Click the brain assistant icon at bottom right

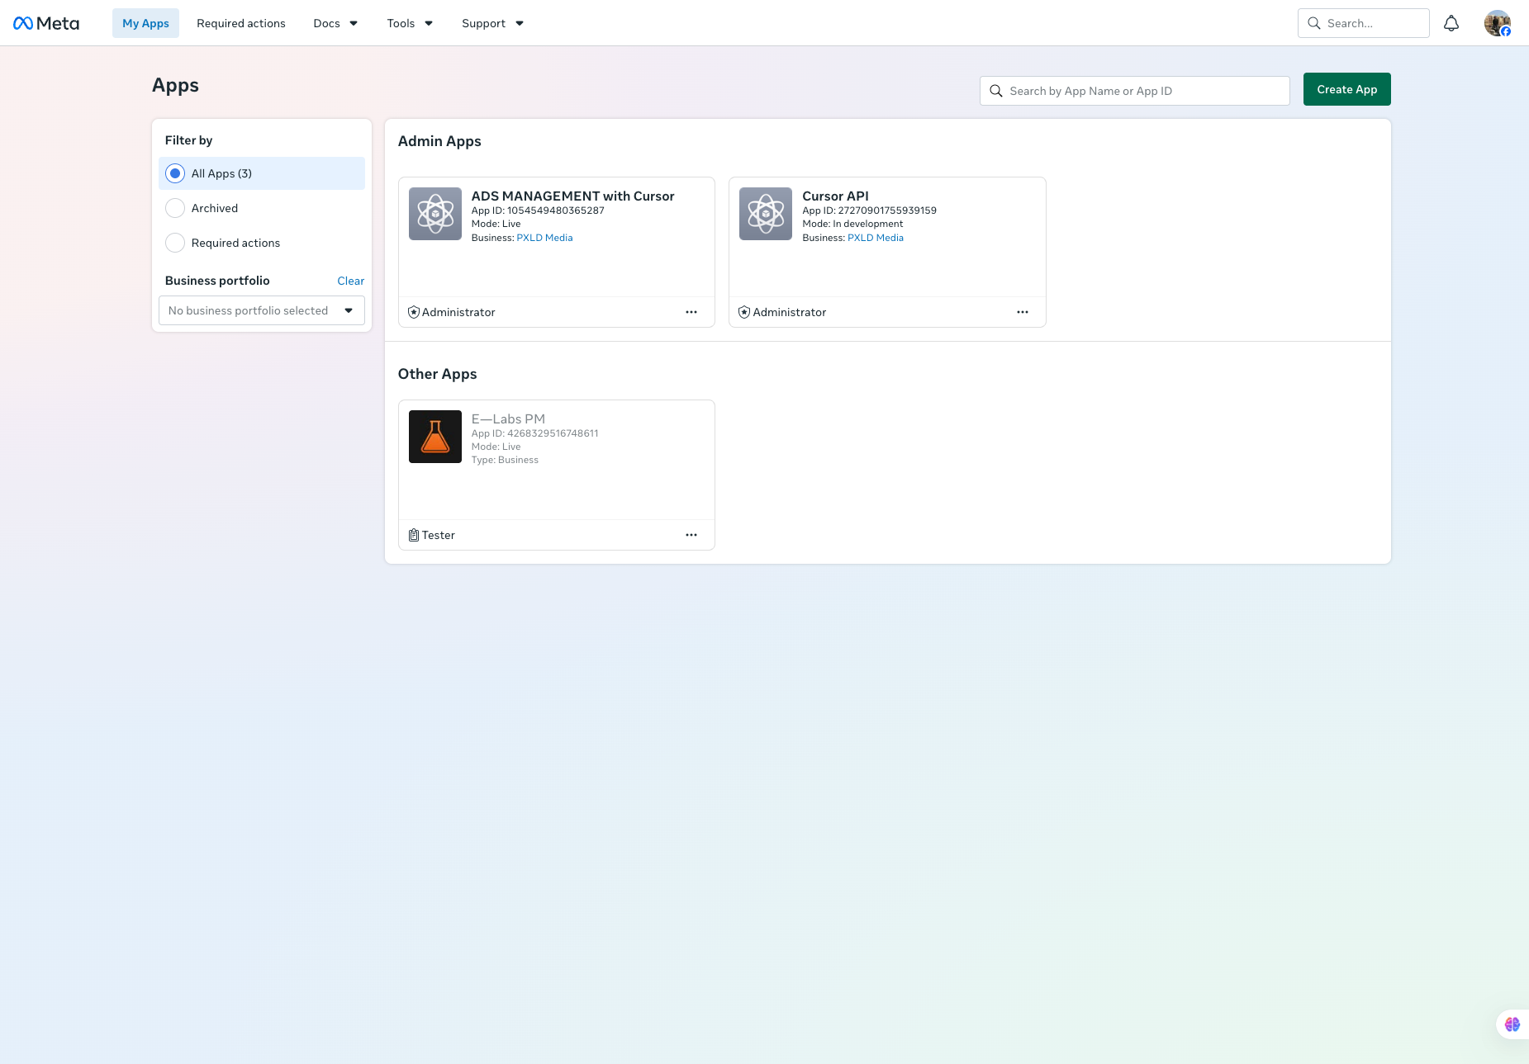[1512, 1024]
